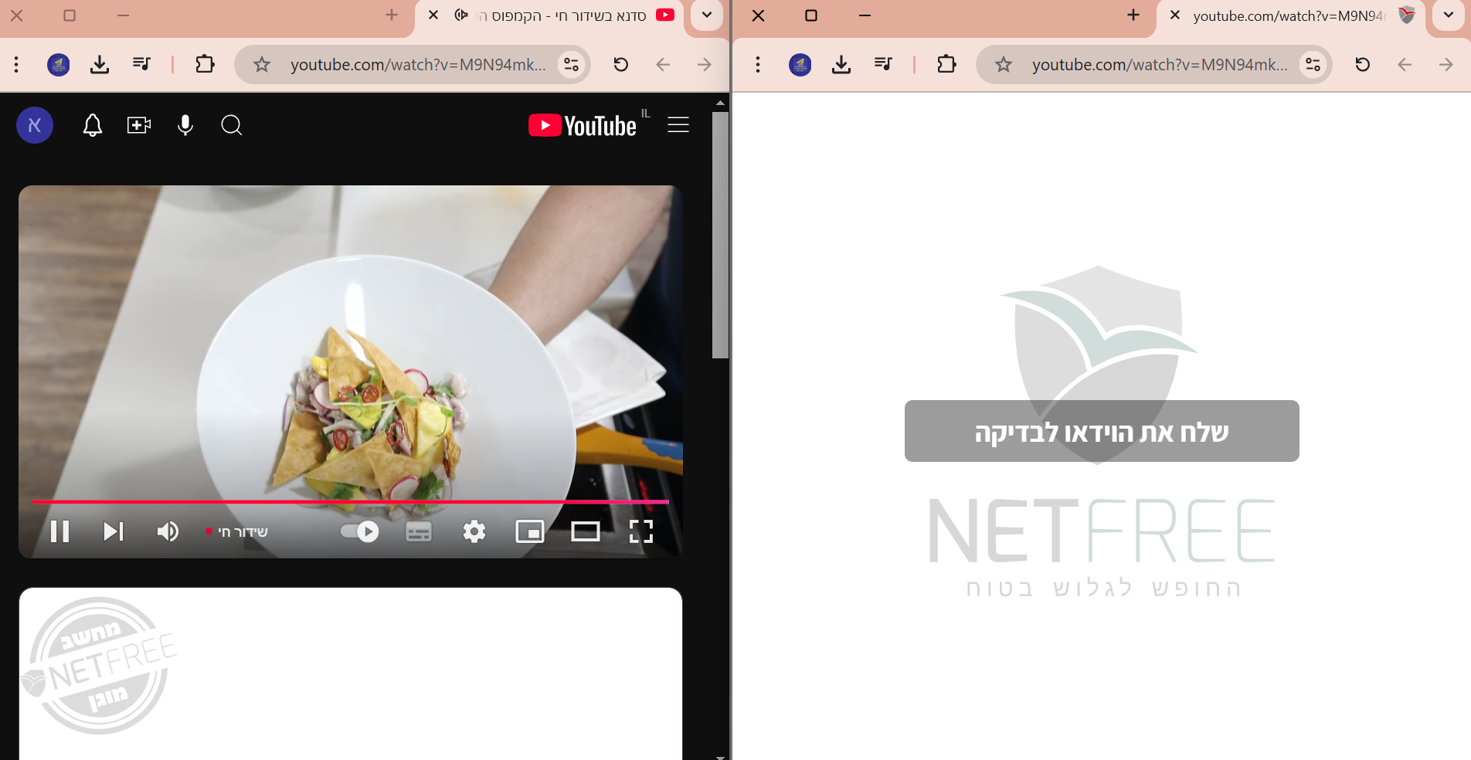
Task: Go to YouTube home via the logo
Action: pyautogui.click(x=583, y=125)
